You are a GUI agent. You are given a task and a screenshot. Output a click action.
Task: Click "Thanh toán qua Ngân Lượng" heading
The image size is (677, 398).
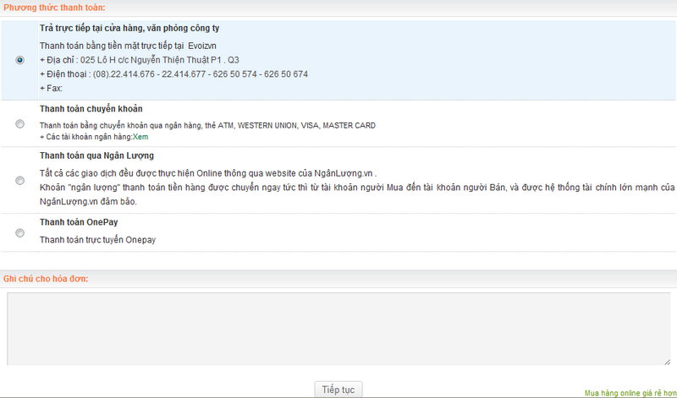point(96,155)
